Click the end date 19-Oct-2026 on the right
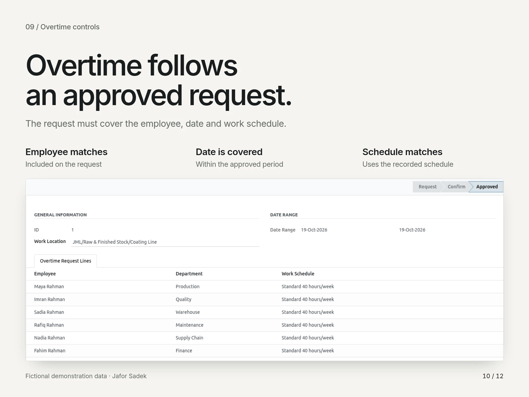This screenshot has height=397, width=529. click(x=412, y=230)
